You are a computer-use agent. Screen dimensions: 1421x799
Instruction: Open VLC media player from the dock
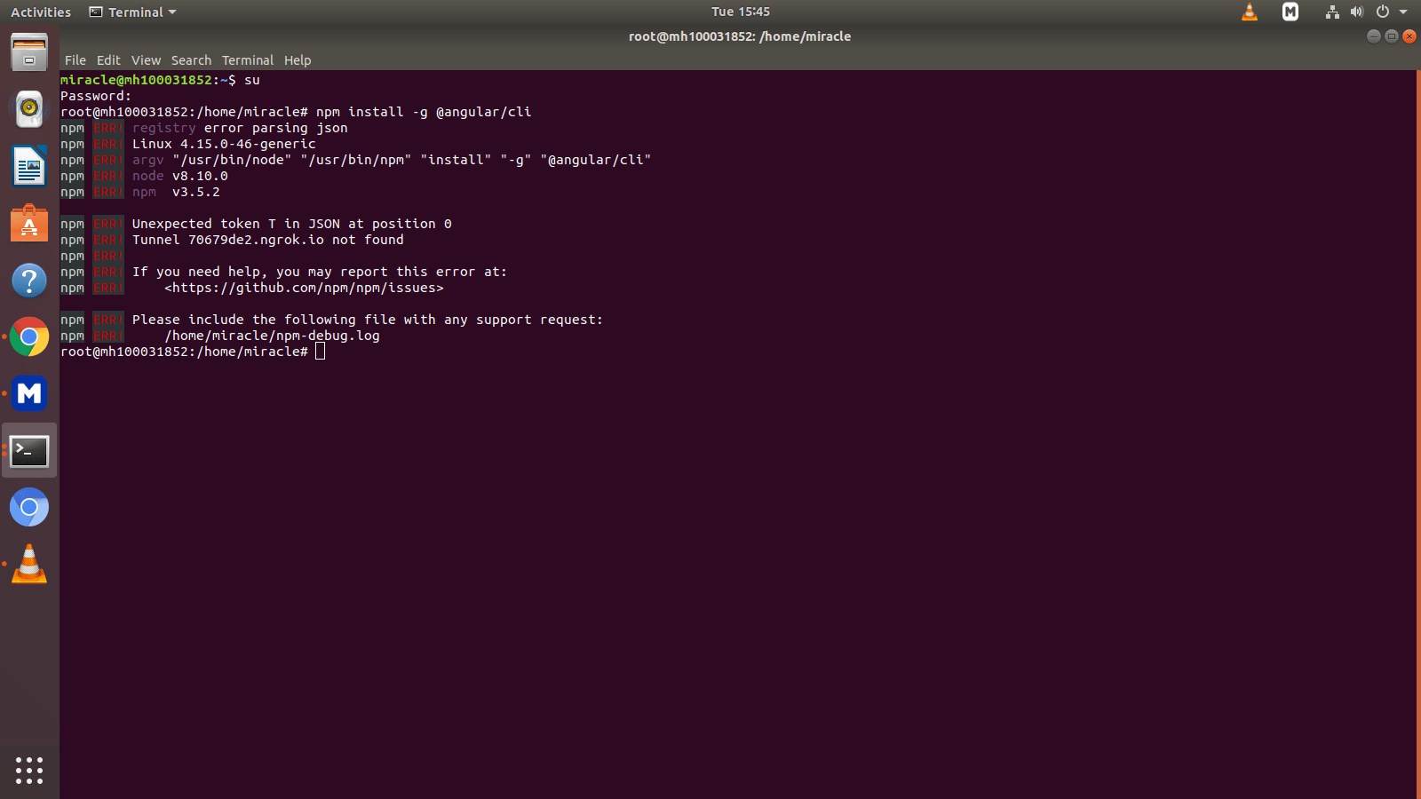(29, 563)
